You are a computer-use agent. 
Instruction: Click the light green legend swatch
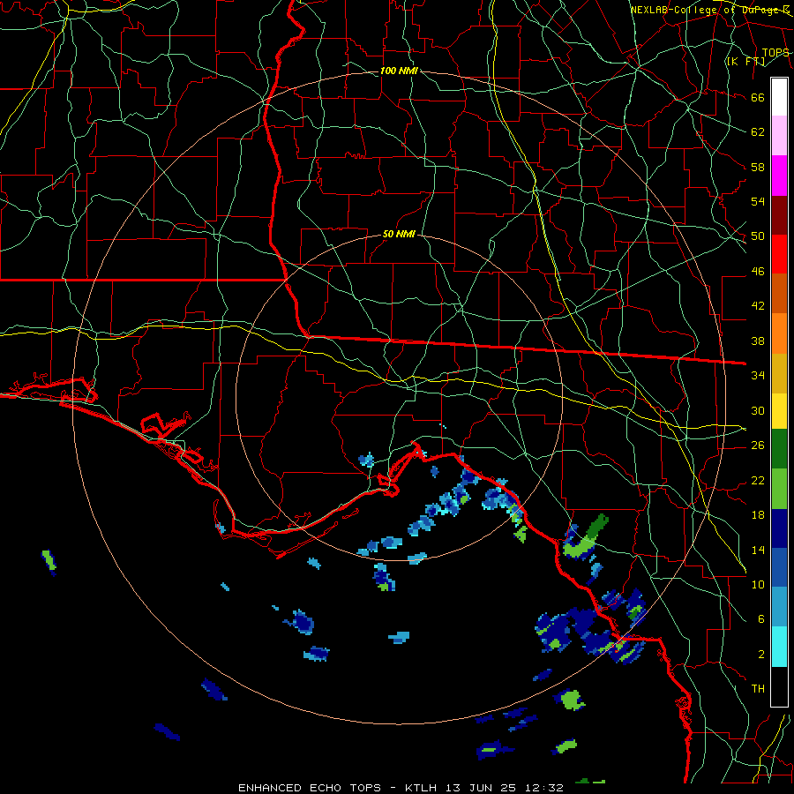pyautogui.click(x=779, y=489)
